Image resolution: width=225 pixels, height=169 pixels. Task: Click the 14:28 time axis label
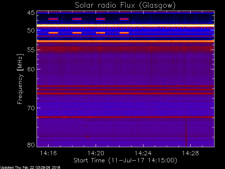click(191, 153)
